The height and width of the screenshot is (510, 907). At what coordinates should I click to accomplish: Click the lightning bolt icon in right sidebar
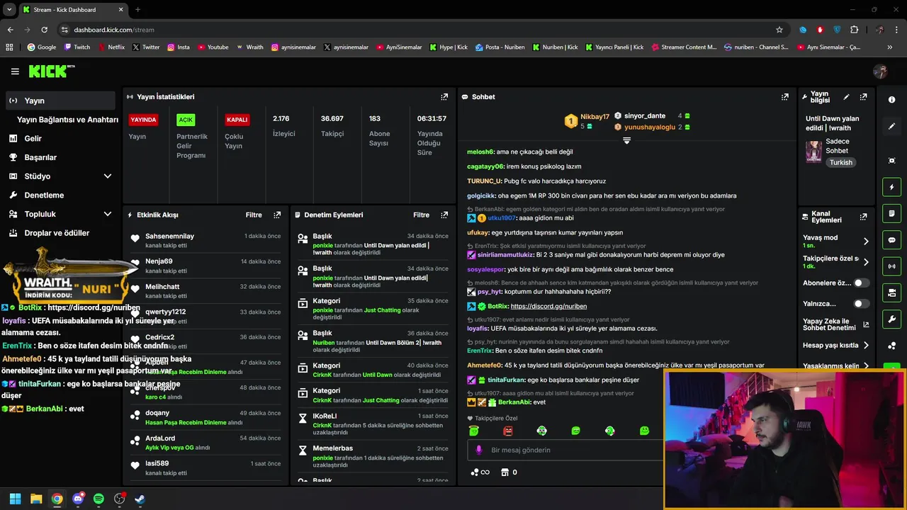pyautogui.click(x=891, y=187)
